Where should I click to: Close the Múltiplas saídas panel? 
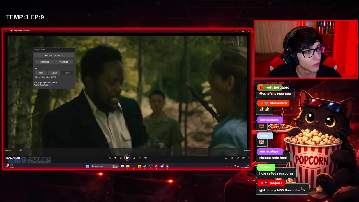coord(74,50)
